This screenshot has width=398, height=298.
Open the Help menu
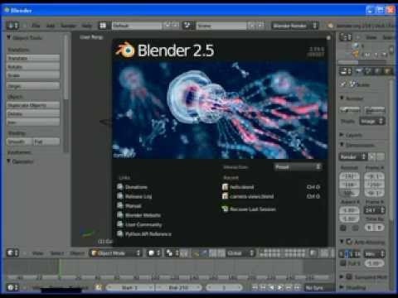coord(87,26)
